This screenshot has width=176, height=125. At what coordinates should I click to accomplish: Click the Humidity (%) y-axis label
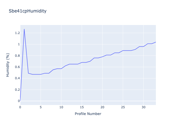point(8,65)
